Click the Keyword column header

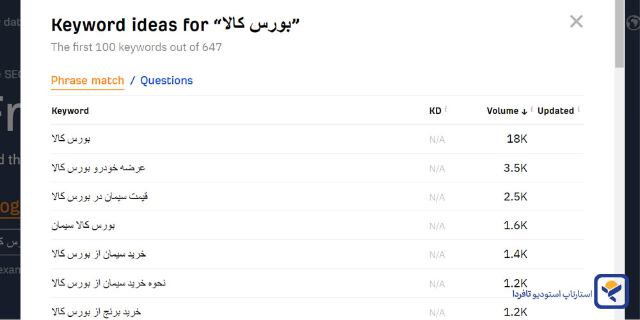click(70, 111)
